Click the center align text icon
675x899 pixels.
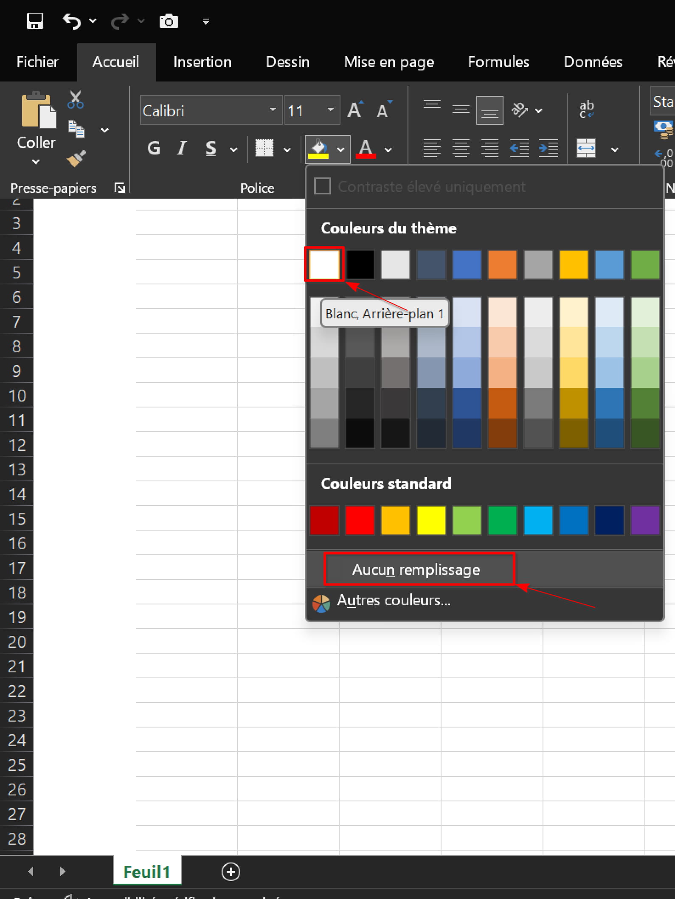point(461,148)
